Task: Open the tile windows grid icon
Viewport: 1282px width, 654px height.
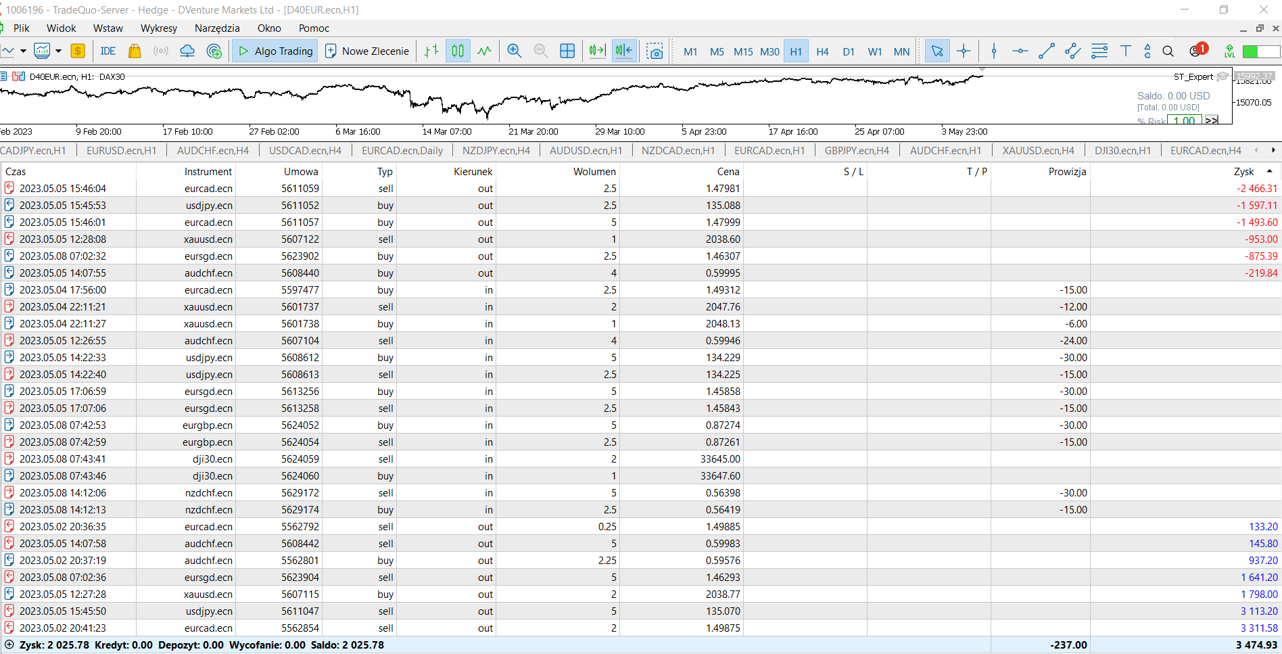Action: (567, 51)
